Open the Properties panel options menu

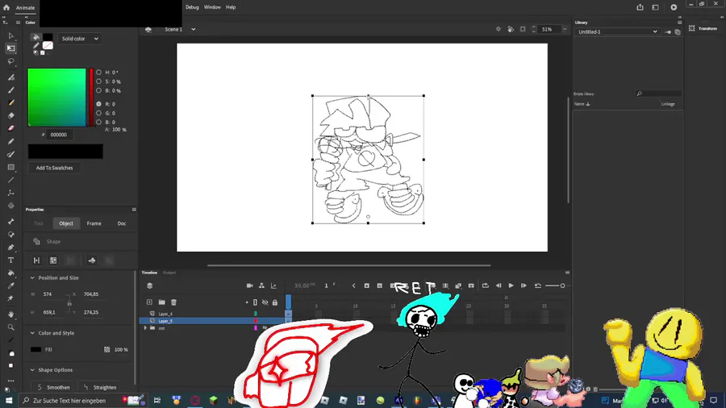click(x=134, y=210)
